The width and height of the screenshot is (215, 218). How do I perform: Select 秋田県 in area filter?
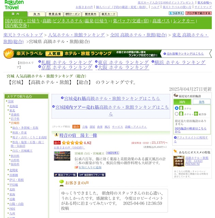tap(15, 156)
